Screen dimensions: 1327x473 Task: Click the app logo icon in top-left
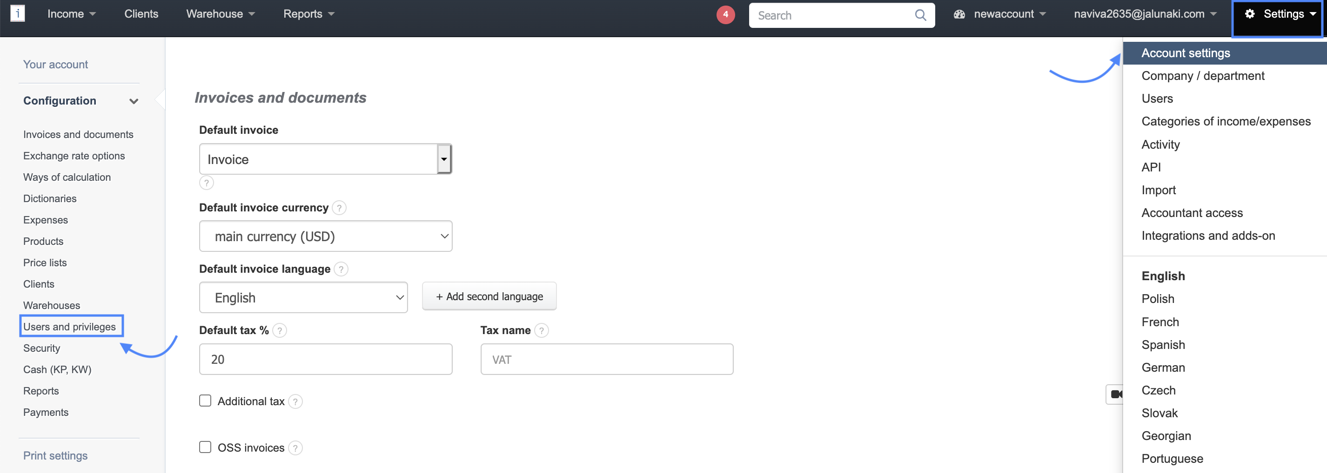18,13
